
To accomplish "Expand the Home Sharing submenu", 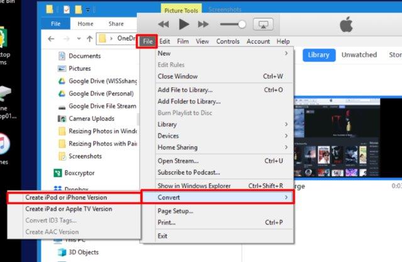I will (x=224, y=147).
